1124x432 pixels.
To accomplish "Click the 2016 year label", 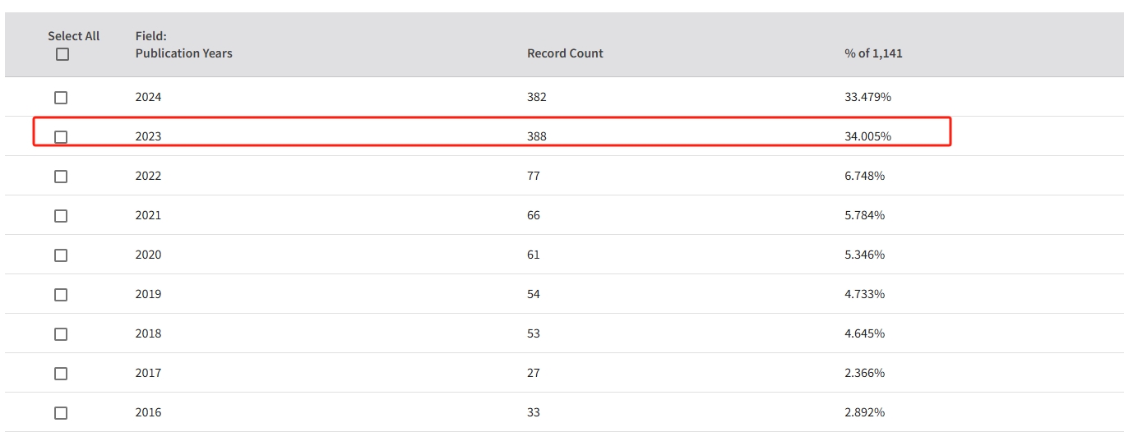I will pyautogui.click(x=148, y=412).
